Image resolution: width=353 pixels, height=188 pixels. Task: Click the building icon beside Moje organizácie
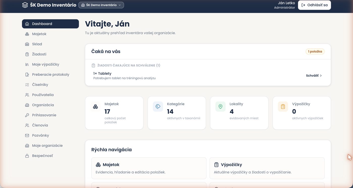27,145
